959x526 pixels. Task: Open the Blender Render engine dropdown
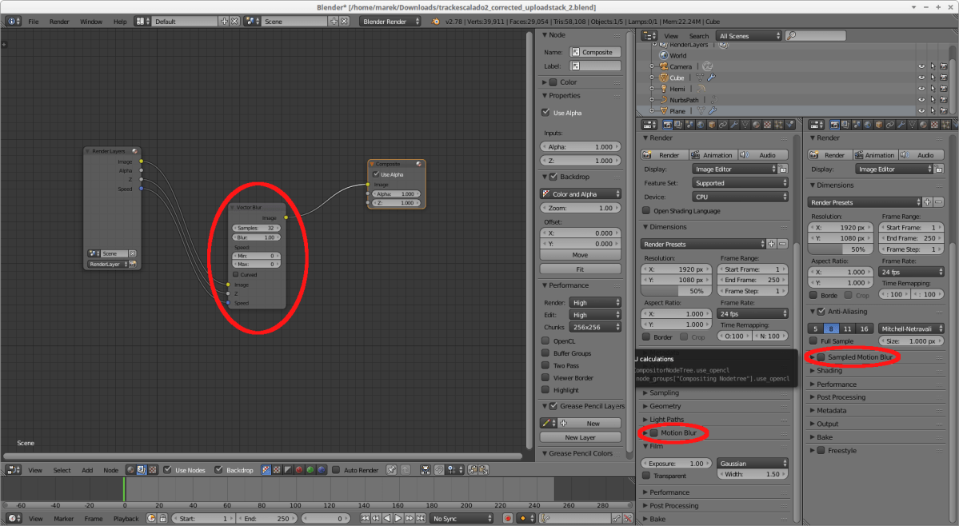tap(391, 22)
